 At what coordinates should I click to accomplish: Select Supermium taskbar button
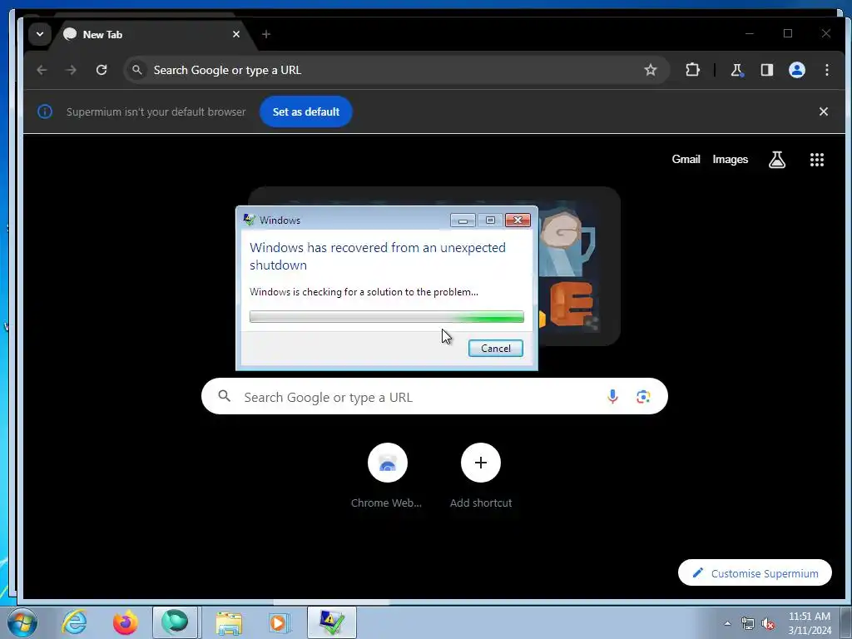(x=175, y=622)
